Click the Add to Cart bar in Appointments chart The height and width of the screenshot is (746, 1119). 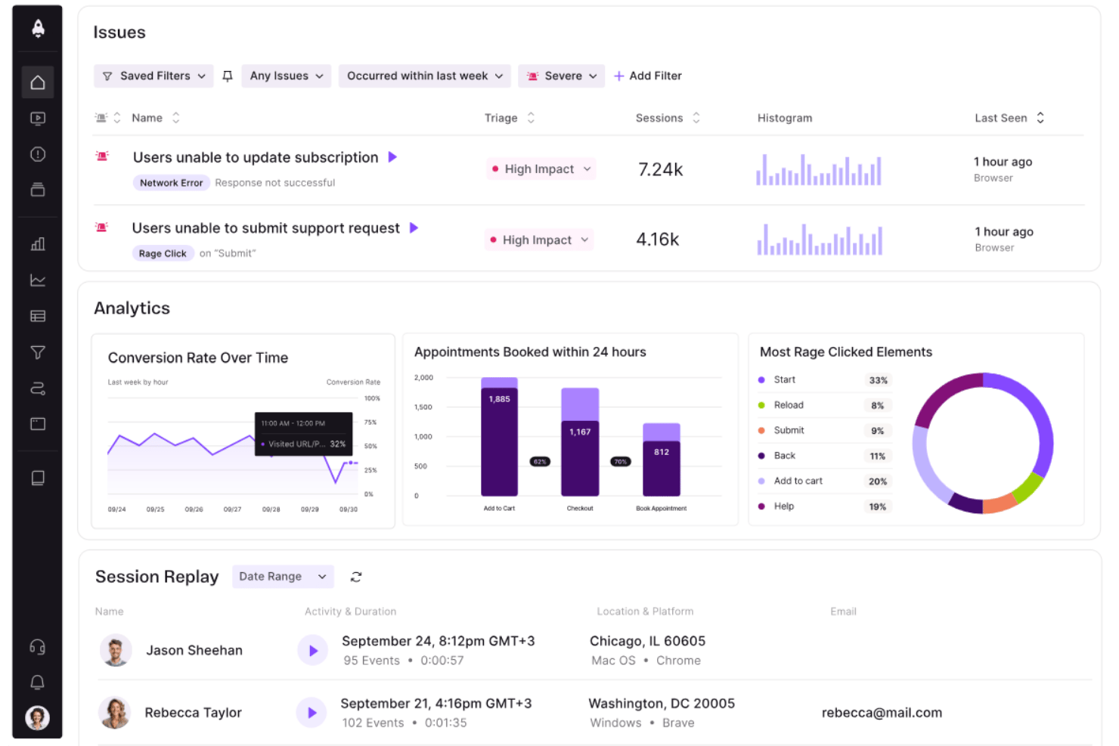(499, 437)
